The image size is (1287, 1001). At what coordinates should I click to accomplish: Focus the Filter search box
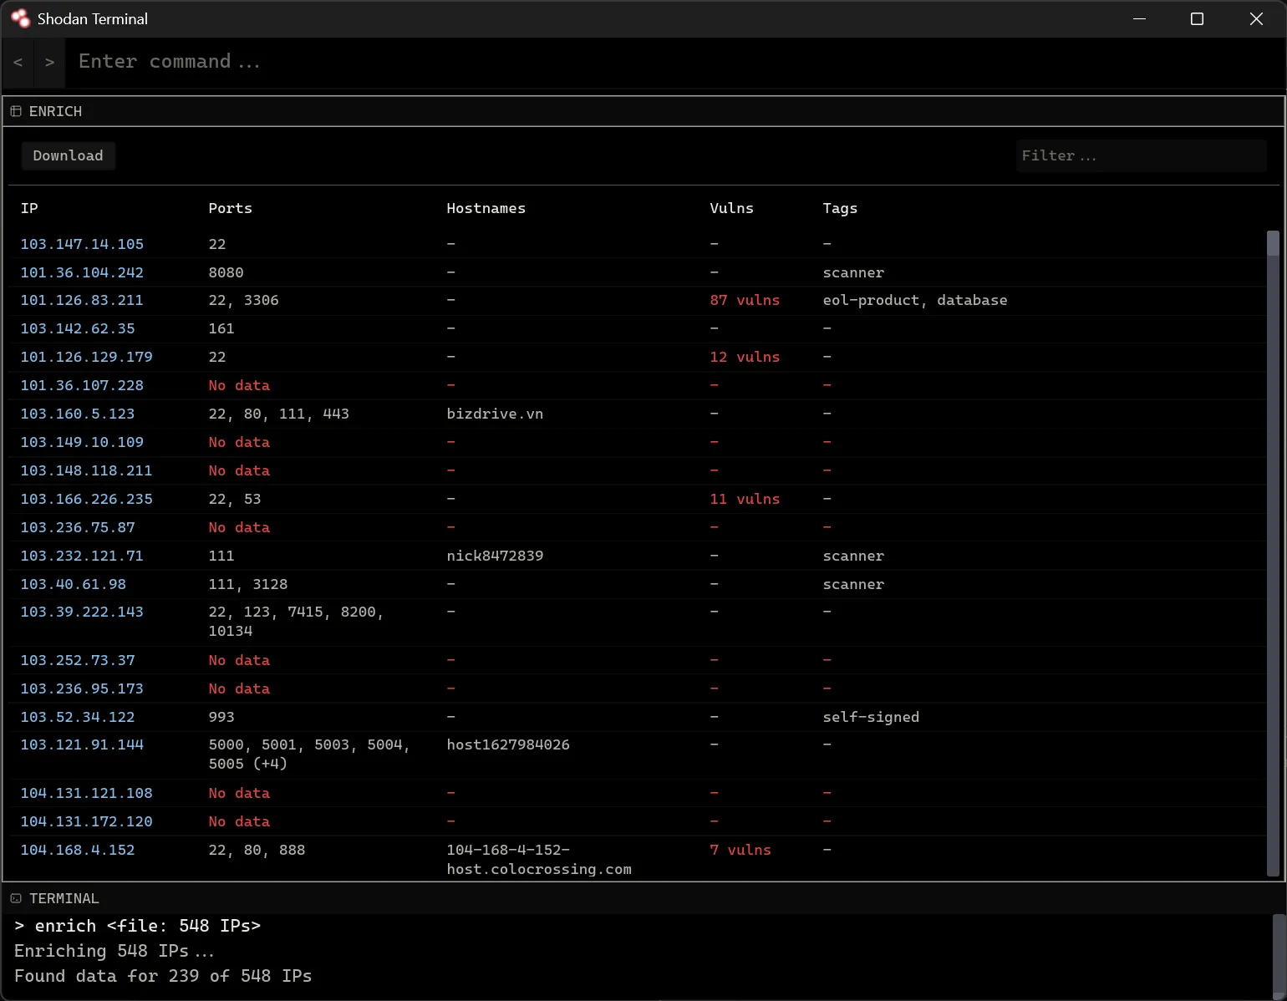(1141, 155)
